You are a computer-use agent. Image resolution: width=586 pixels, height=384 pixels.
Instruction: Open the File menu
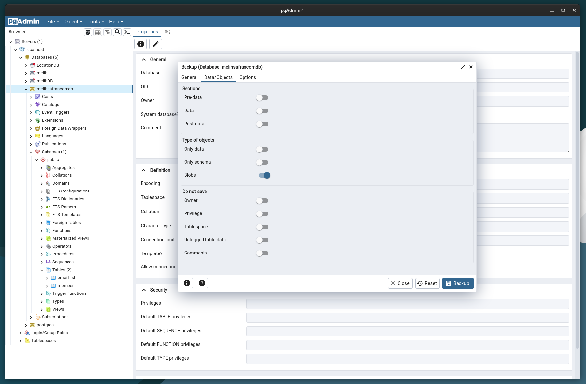pyautogui.click(x=53, y=22)
